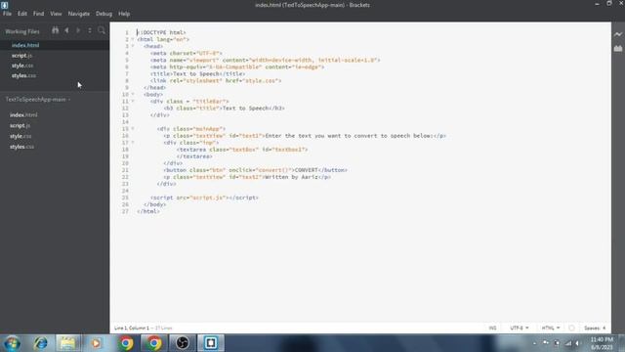
Task: Click the magnifier search icon in the sidebar
Action: pos(102,30)
